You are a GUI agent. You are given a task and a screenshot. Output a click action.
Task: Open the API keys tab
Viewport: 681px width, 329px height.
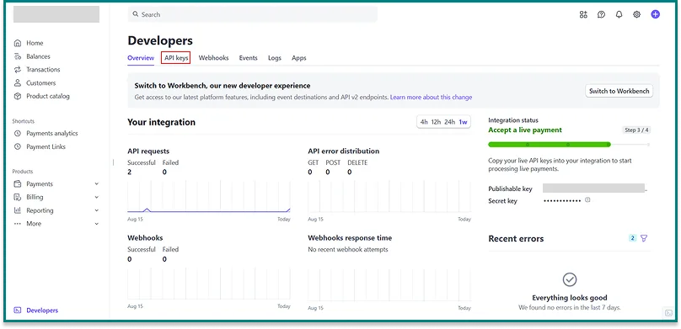tap(176, 58)
